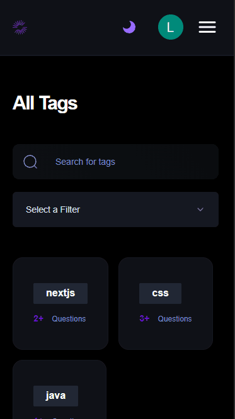Select the java tag card
Screen dimensions: 235x419
click(59, 389)
